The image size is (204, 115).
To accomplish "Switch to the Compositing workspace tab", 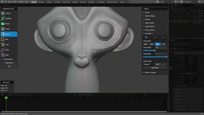I will (101, 2).
